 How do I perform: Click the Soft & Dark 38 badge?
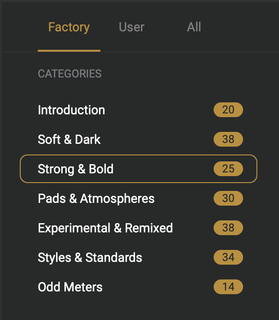(228, 139)
